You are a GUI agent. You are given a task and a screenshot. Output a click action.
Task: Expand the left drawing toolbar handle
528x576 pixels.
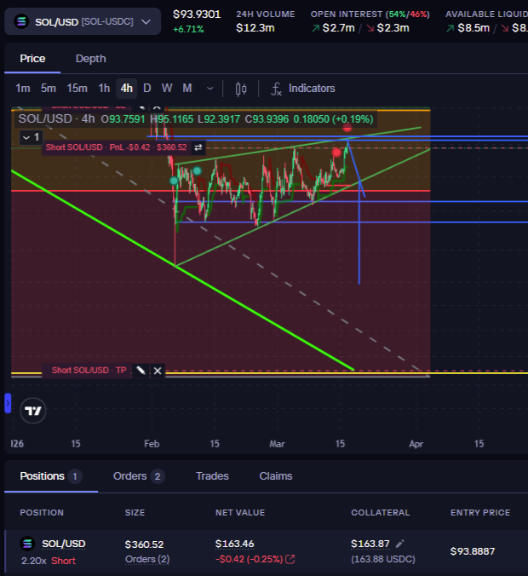8,403
